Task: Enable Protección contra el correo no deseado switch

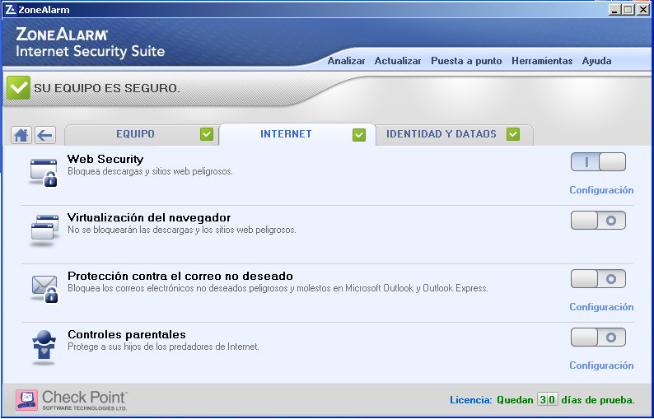Action: tap(598, 278)
